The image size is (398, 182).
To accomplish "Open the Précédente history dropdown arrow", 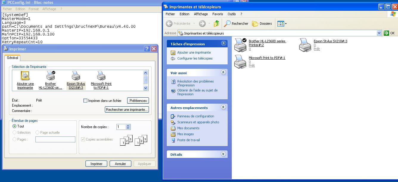I will point(194,24).
